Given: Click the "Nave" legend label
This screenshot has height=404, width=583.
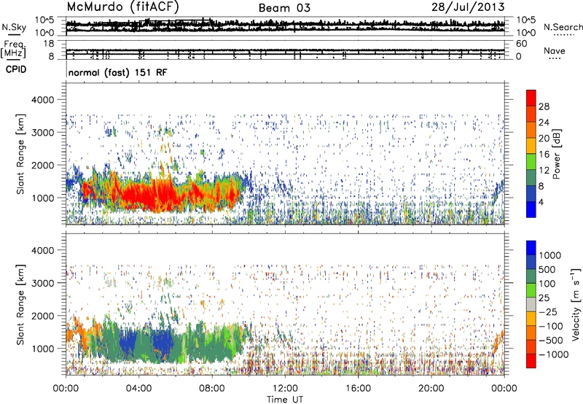Looking at the screenshot, I should tap(555, 51).
